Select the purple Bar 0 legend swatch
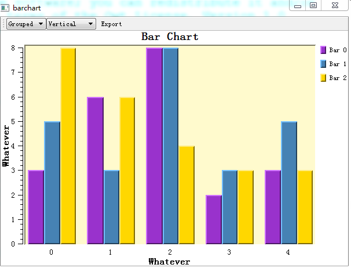 tap(323, 50)
